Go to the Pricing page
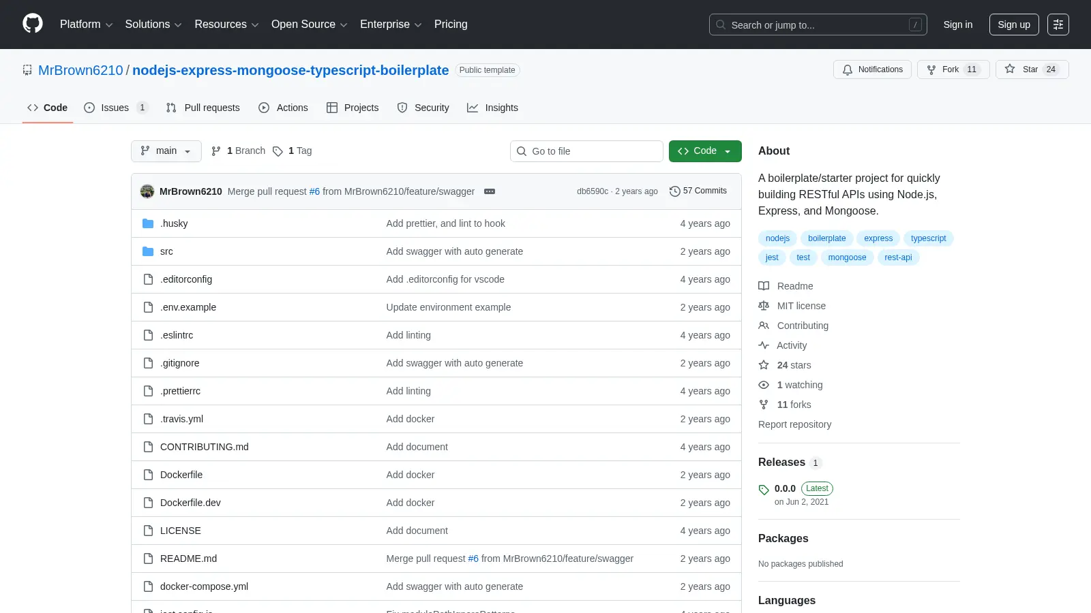The height and width of the screenshot is (613, 1091). tap(451, 25)
